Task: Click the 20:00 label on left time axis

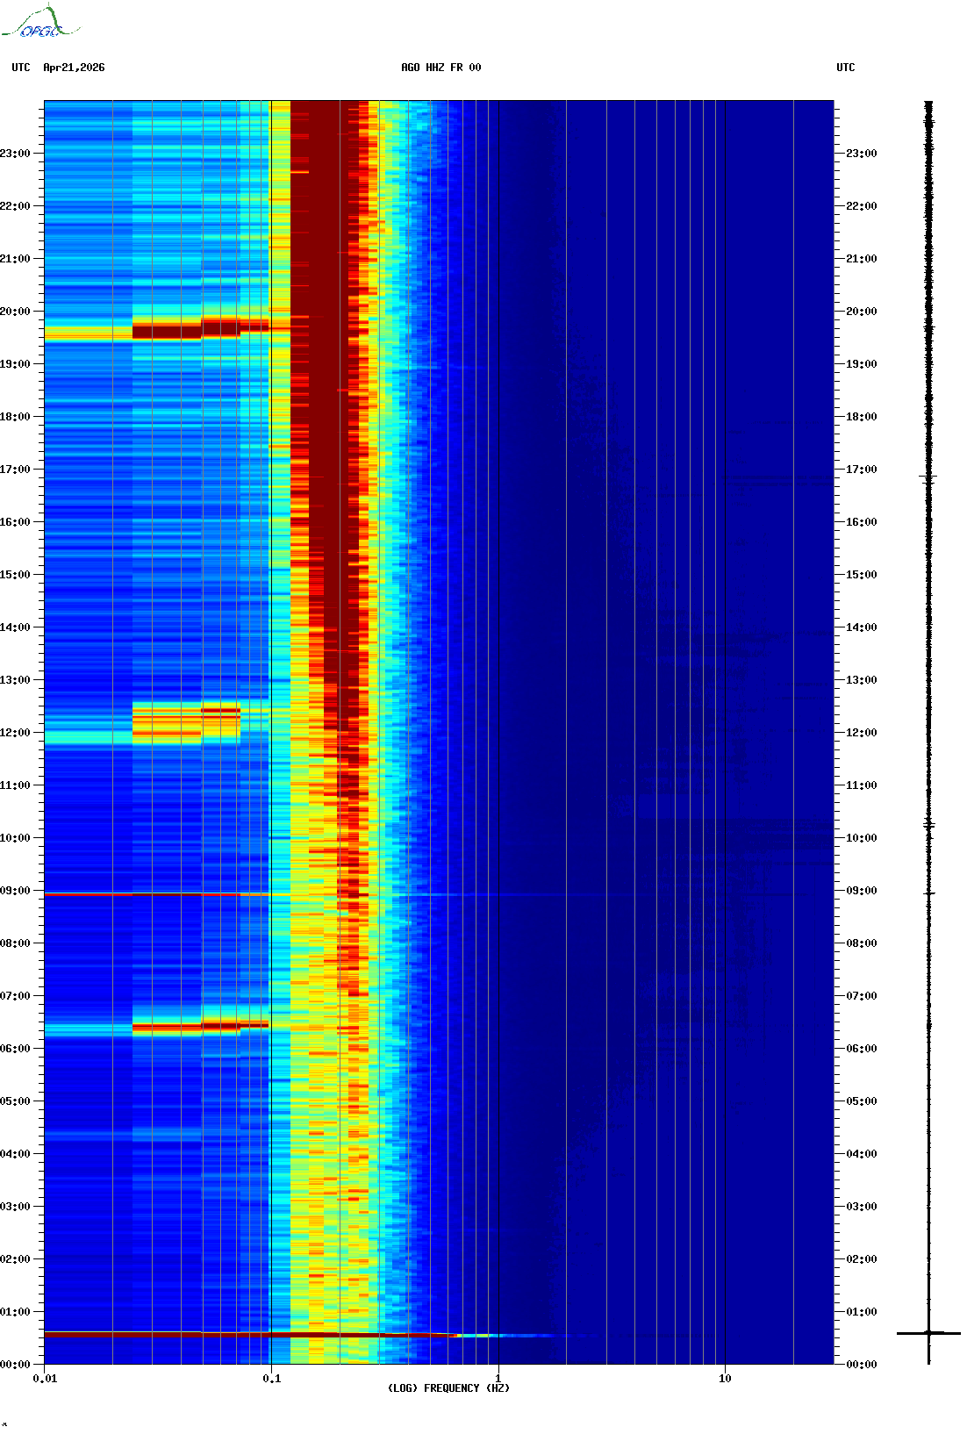Action: coord(16,312)
